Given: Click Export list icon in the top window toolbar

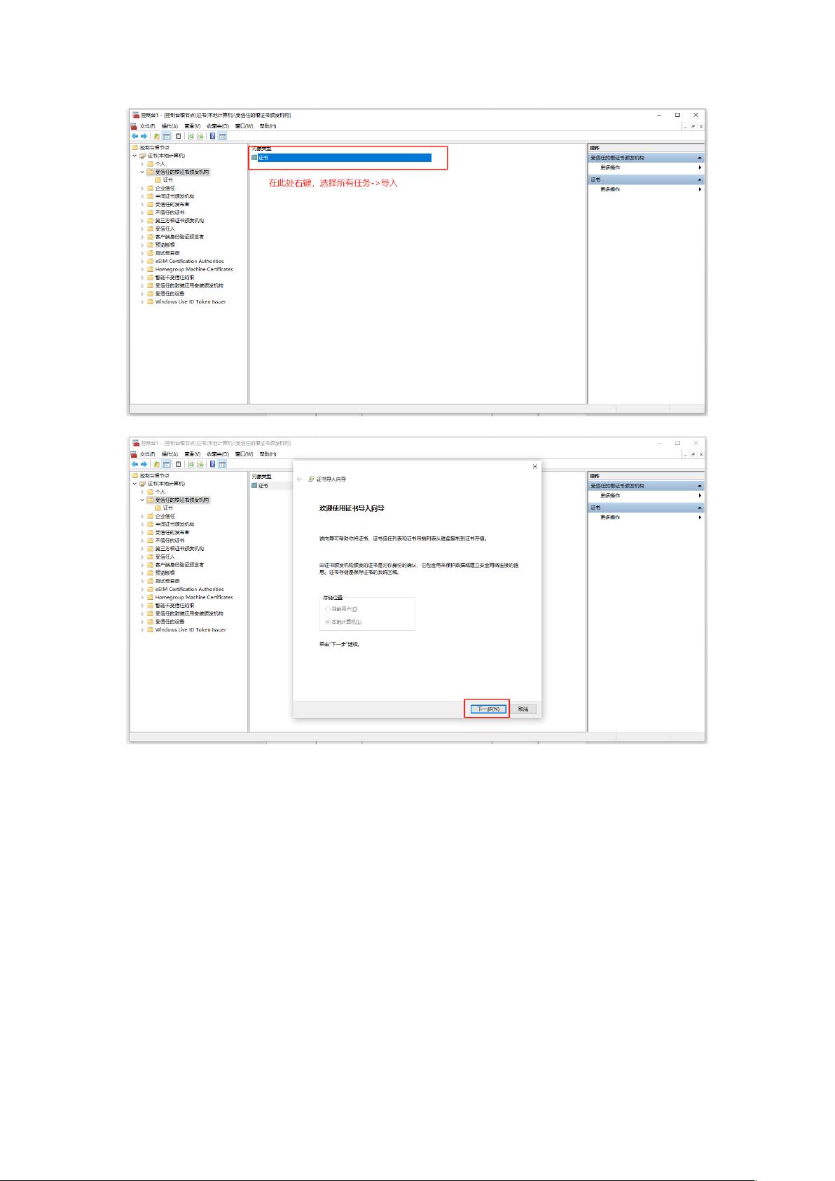Looking at the screenshot, I should pos(200,137).
